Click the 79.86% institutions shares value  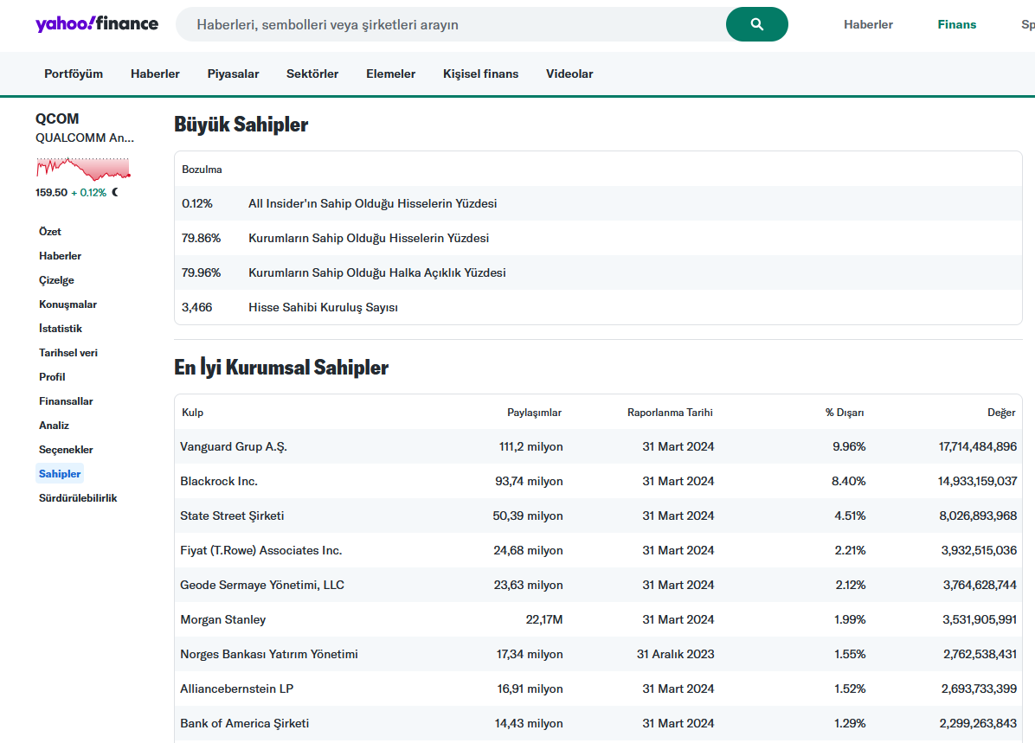pos(202,238)
